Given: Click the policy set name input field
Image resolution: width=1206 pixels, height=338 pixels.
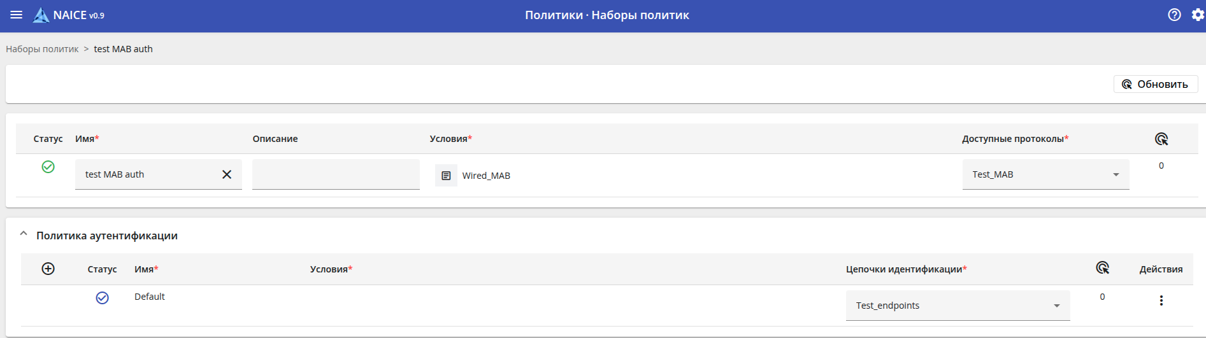Looking at the screenshot, I should (147, 174).
